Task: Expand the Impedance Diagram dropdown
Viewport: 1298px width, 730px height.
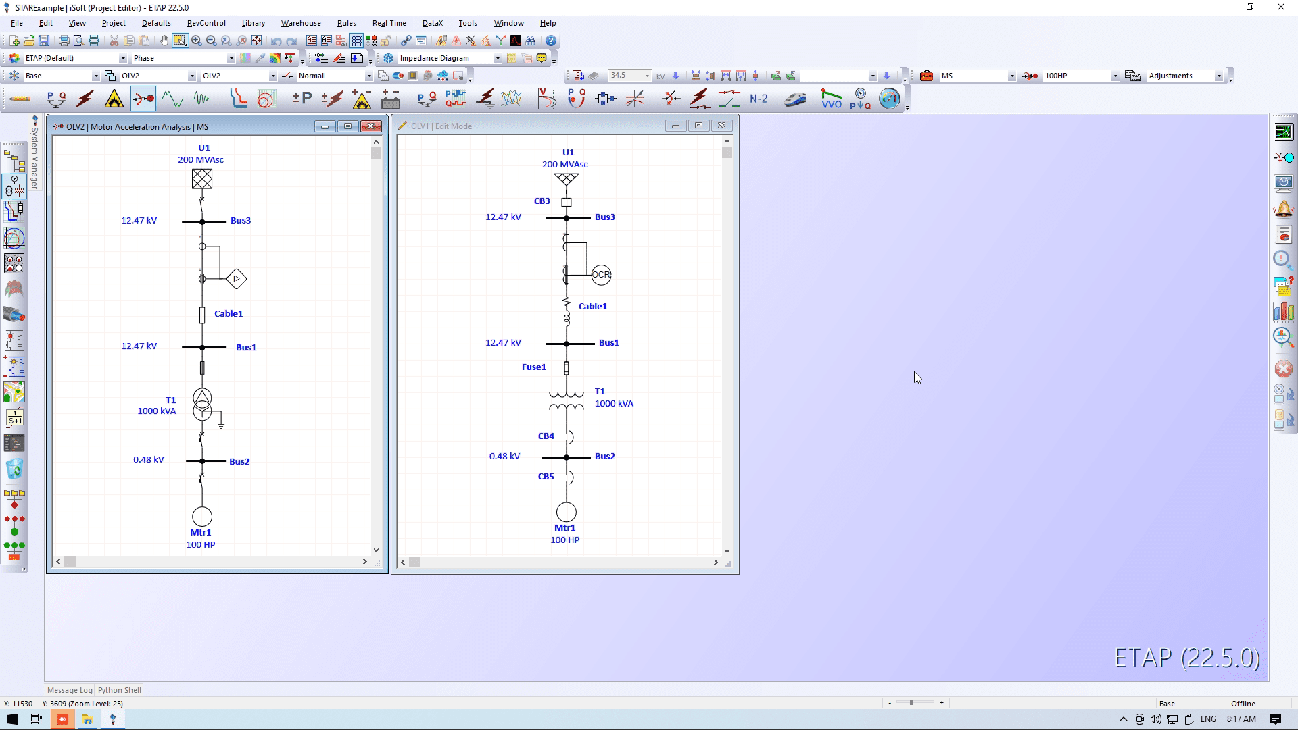Action: pyautogui.click(x=497, y=59)
